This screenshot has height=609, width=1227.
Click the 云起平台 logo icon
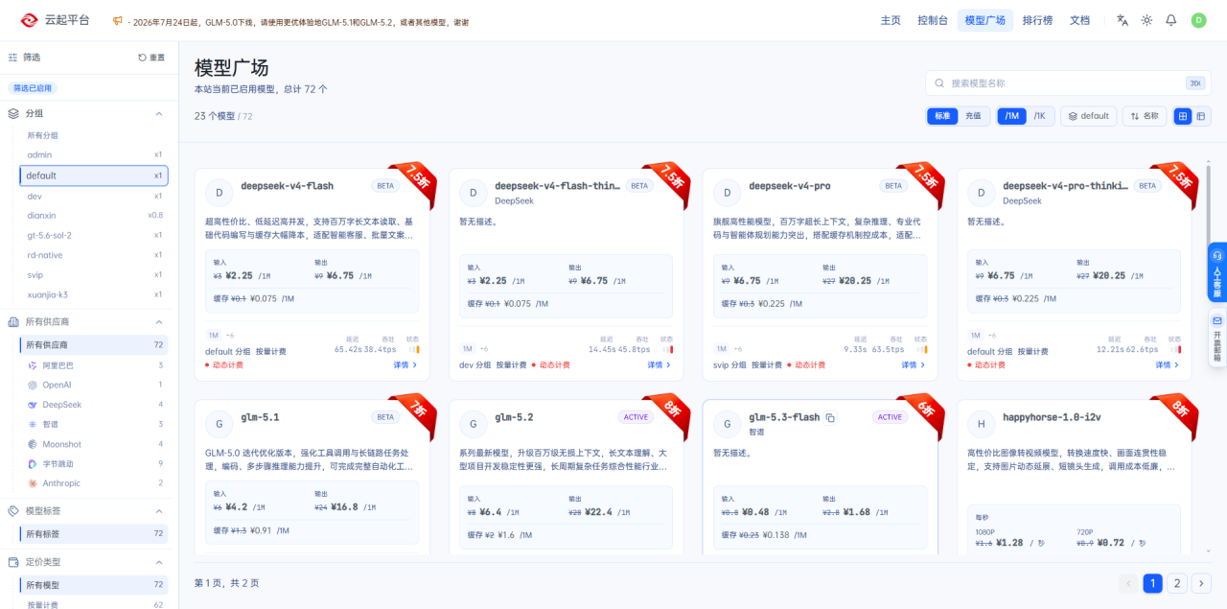pyautogui.click(x=30, y=20)
